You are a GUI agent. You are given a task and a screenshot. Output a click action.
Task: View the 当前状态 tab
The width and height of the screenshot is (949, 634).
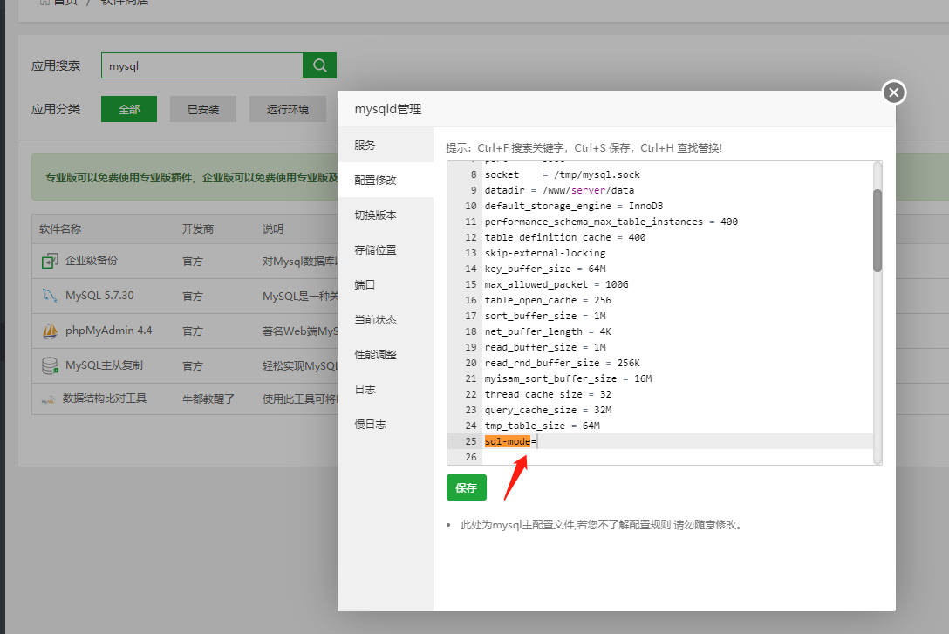[375, 319]
